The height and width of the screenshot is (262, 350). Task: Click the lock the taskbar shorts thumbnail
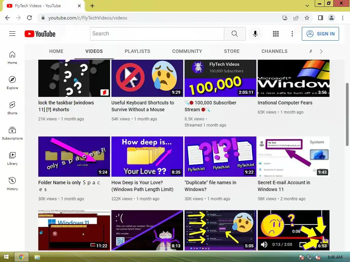pos(74,78)
